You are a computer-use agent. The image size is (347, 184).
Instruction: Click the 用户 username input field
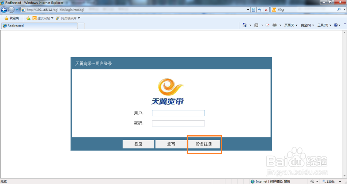tap(178, 113)
